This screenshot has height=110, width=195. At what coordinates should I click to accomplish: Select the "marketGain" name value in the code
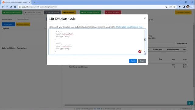click(x=66, y=46)
